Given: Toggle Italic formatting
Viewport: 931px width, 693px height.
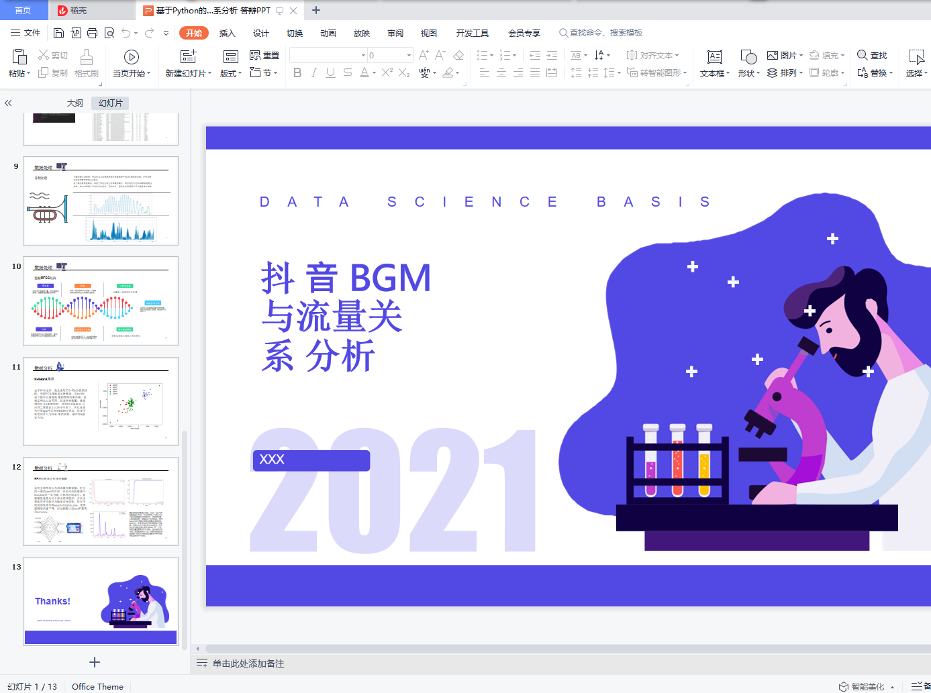Looking at the screenshot, I should [314, 72].
